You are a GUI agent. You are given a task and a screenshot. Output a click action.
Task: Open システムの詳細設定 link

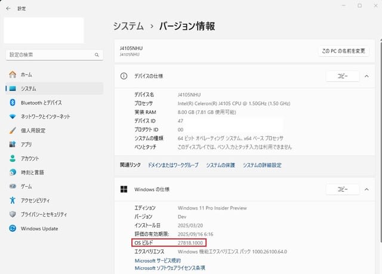pos(262,165)
